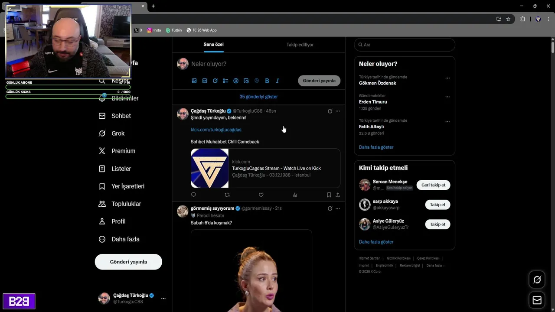Open options for Erden Timuru trend
The image size is (555, 312).
tap(447, 97)
